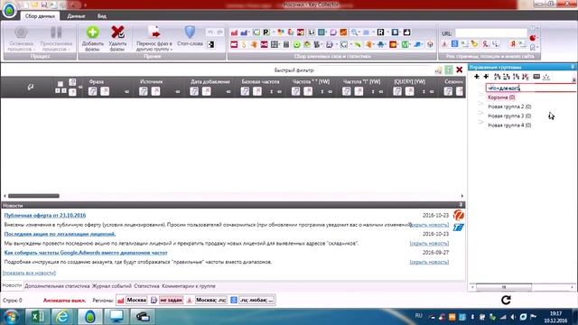Switch to the Данные ribbon tab

(x=76, y=16)
